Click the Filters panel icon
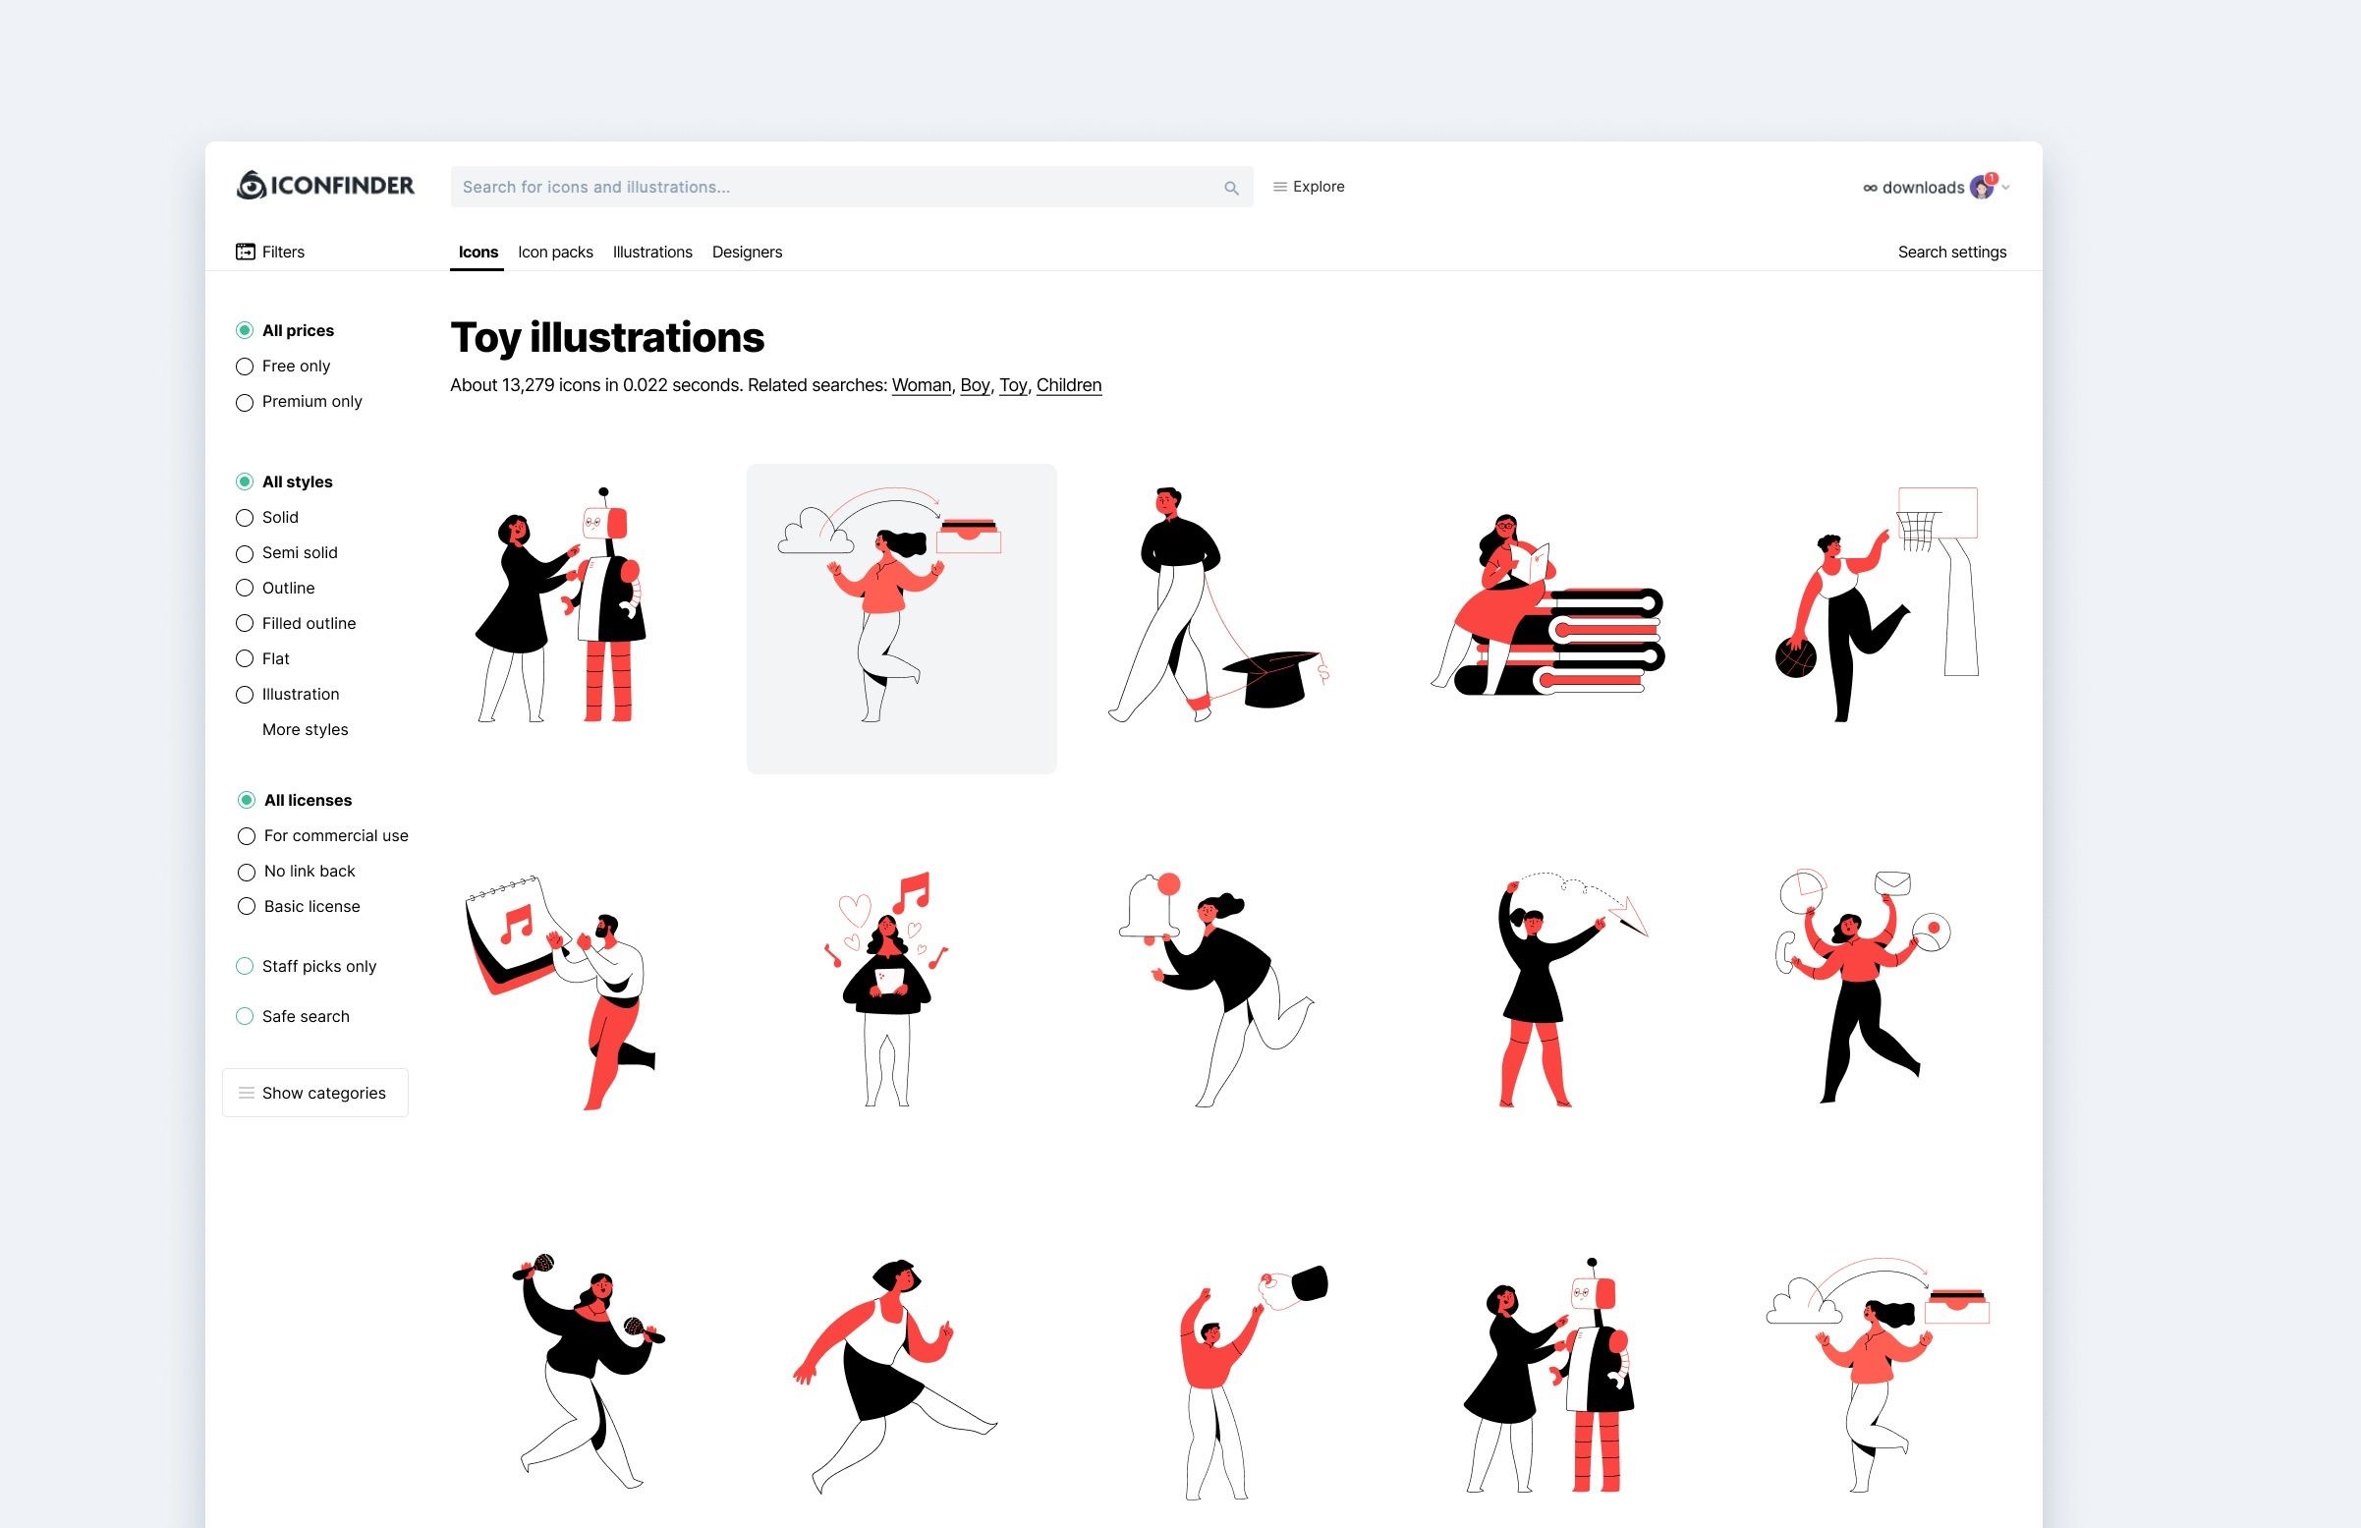The image size is (2361, 1528). [x=245, y=252]
